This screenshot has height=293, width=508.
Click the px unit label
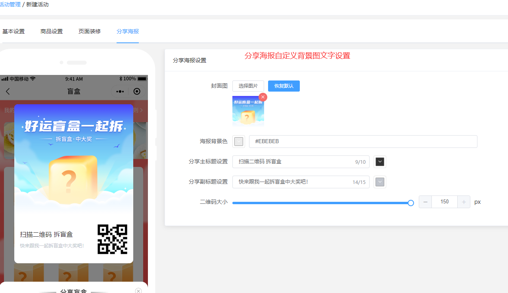[x=477, y=202]
